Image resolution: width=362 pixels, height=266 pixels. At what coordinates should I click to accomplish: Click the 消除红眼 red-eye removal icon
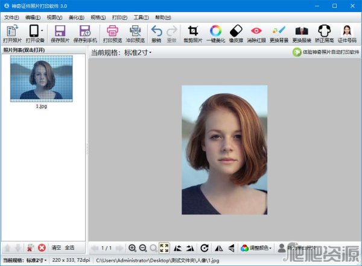tap(256, 31)
